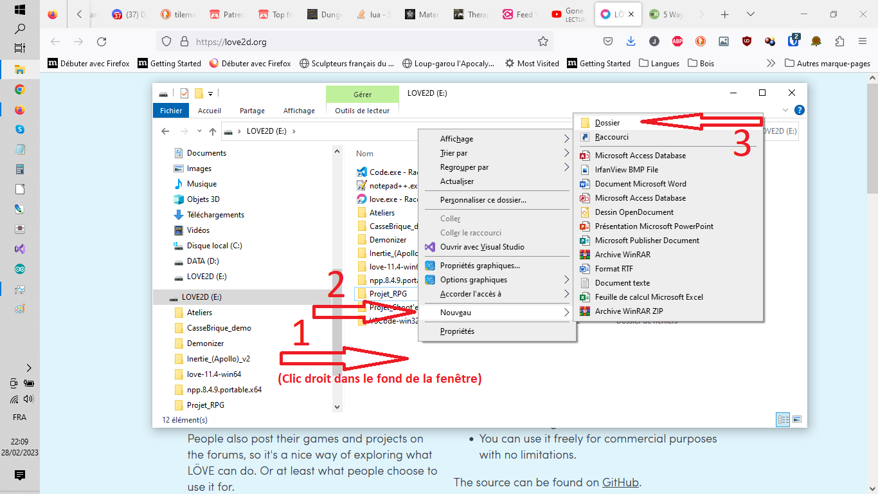Click the Nom column header
This screenshot has width=878, height=494.
click(364, 154)
